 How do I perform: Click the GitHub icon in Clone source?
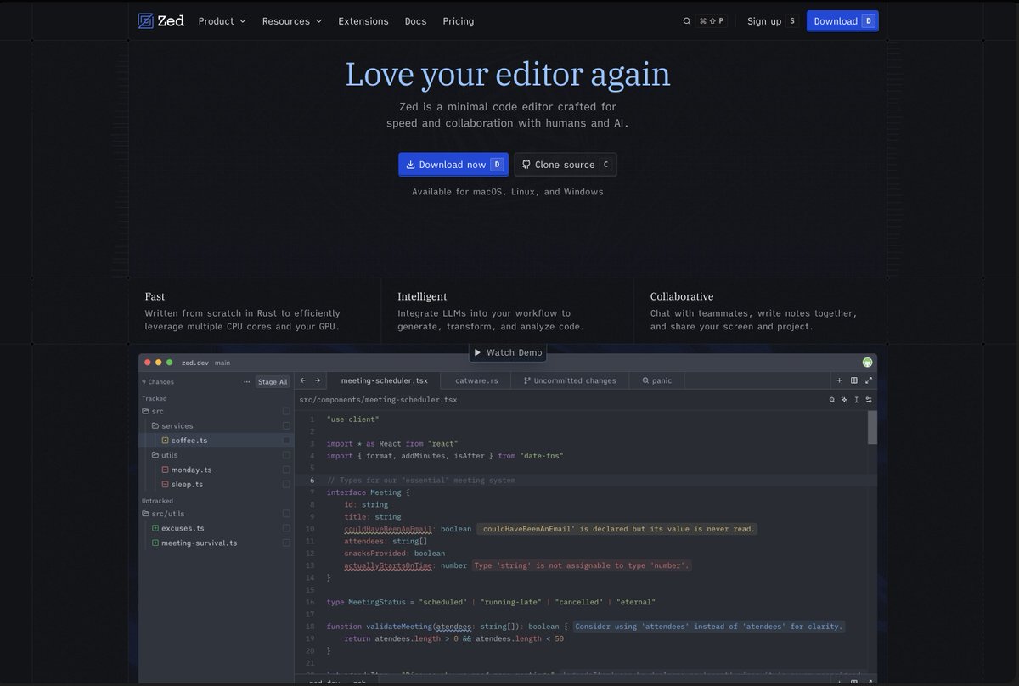click(526, 165)
